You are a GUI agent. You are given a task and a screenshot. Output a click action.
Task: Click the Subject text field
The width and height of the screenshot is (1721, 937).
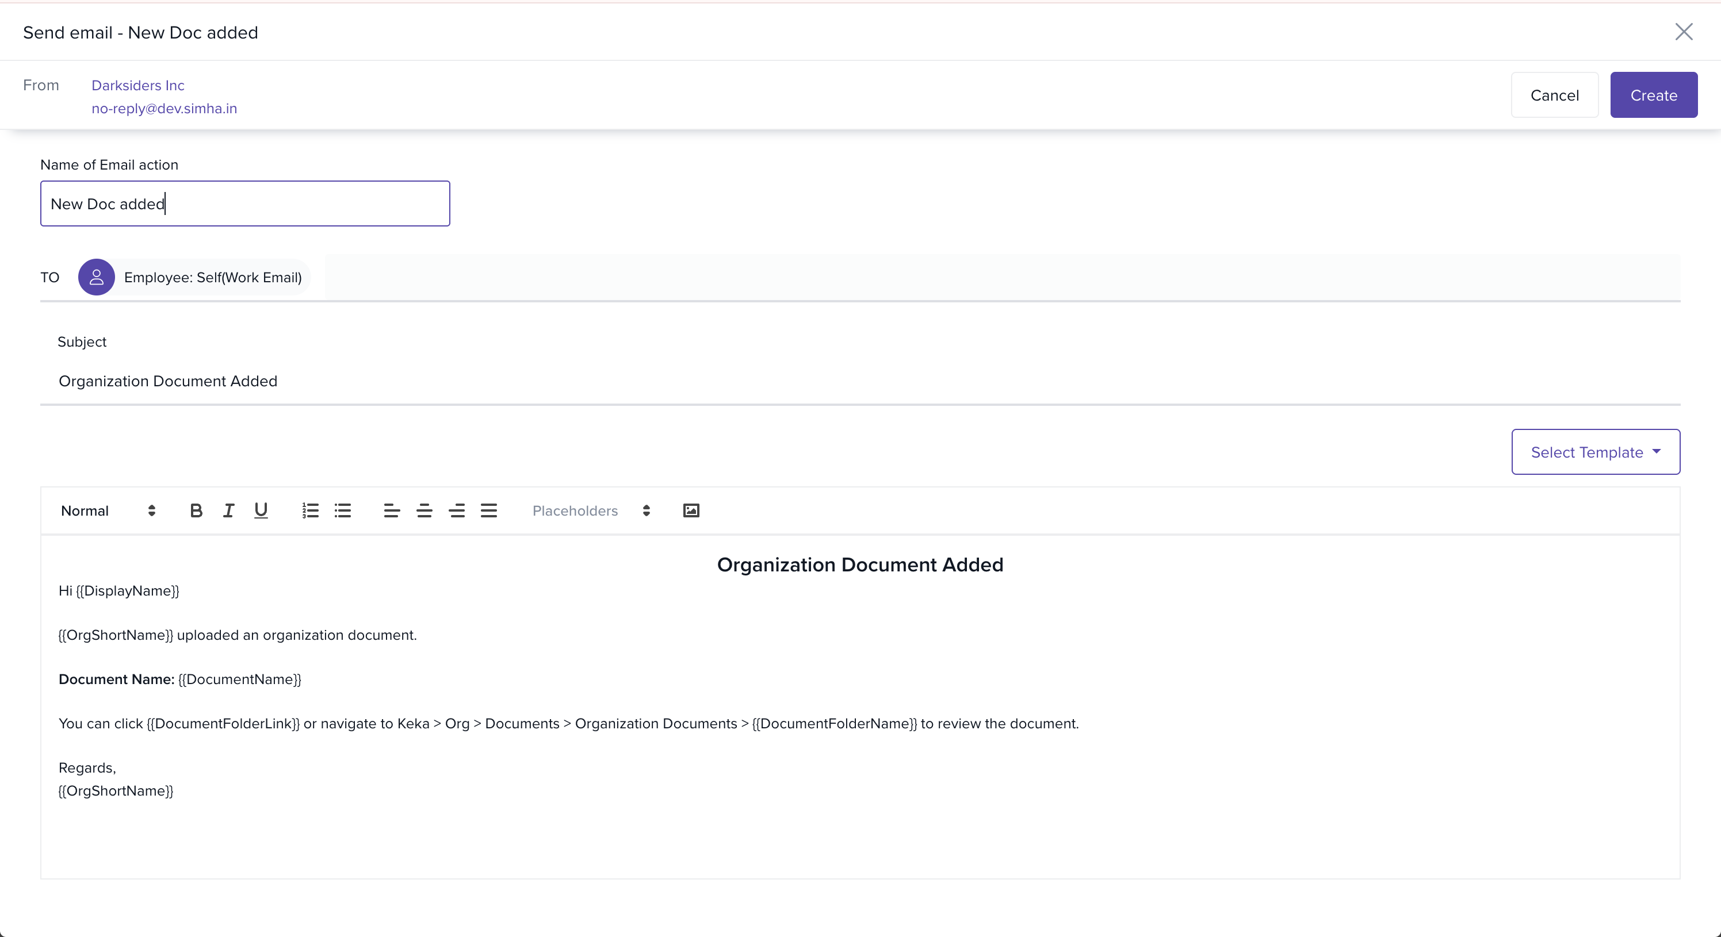[859, 381]
